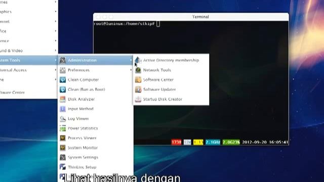324x182 pixels.
Task: Click the Software Center bag icon
Action: (138, 80)
